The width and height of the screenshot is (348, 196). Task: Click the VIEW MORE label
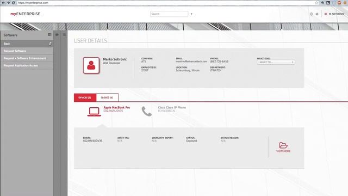(x=283, y=151)
